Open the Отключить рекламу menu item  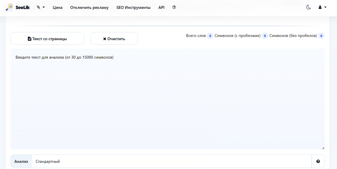coord(90,8)
